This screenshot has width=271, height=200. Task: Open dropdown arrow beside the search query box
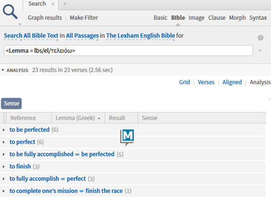(x=260, y=51)
